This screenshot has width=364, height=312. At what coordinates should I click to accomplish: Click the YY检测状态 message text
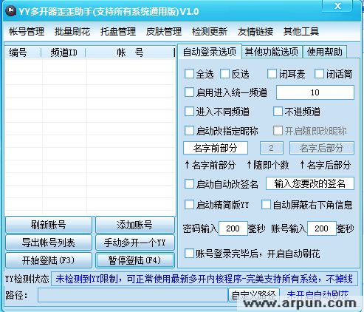pos(205,279)
